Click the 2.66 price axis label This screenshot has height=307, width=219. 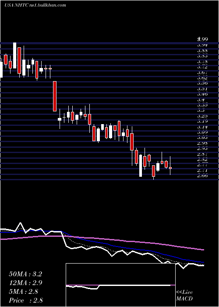202,175
